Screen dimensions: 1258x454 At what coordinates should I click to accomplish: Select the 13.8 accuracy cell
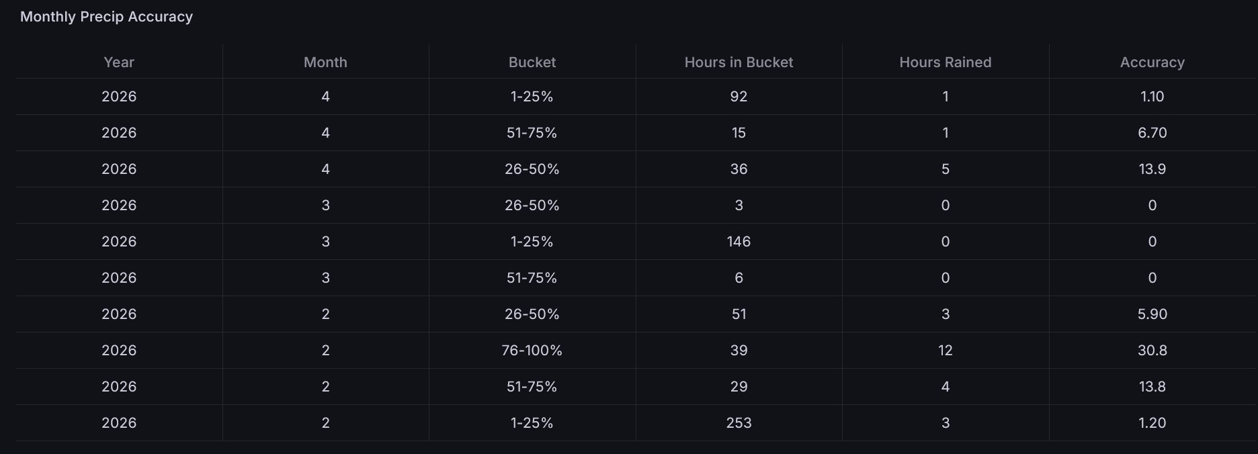(1152, 387)
